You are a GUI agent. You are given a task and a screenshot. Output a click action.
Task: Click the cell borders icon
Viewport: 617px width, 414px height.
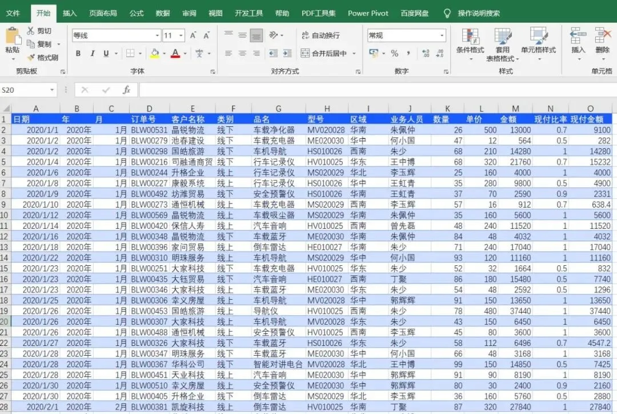[x=130, y=53]
